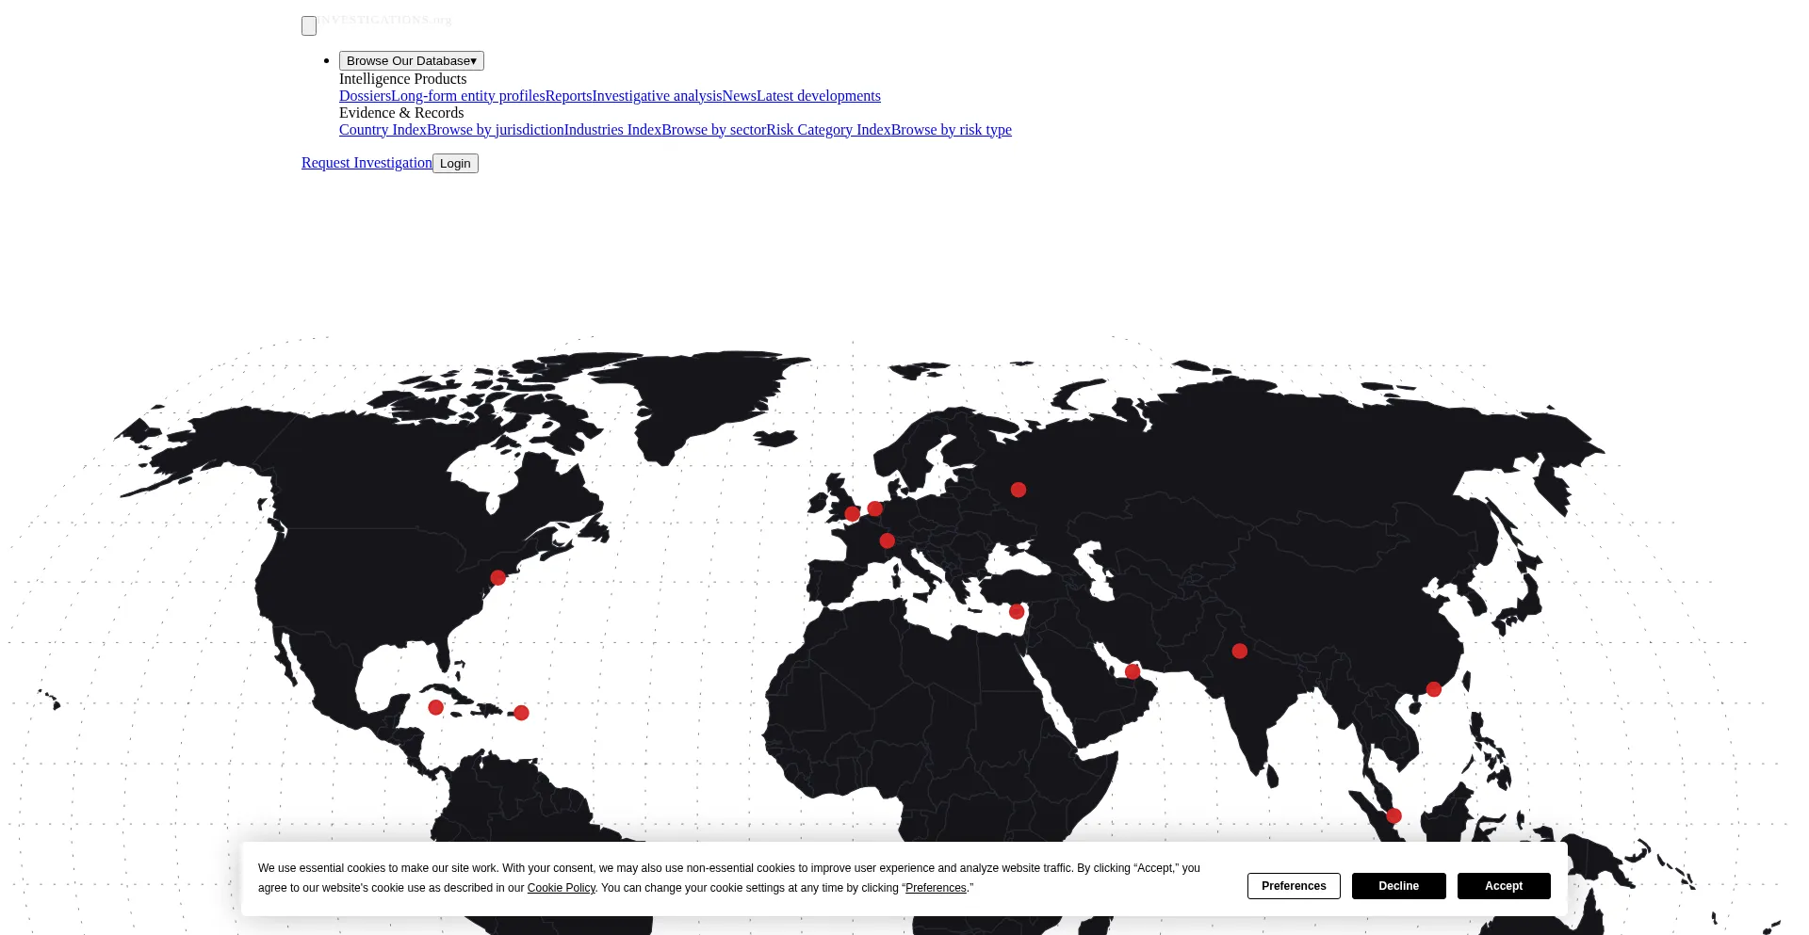Open Industries Index browse by sector

coord(665,130)
